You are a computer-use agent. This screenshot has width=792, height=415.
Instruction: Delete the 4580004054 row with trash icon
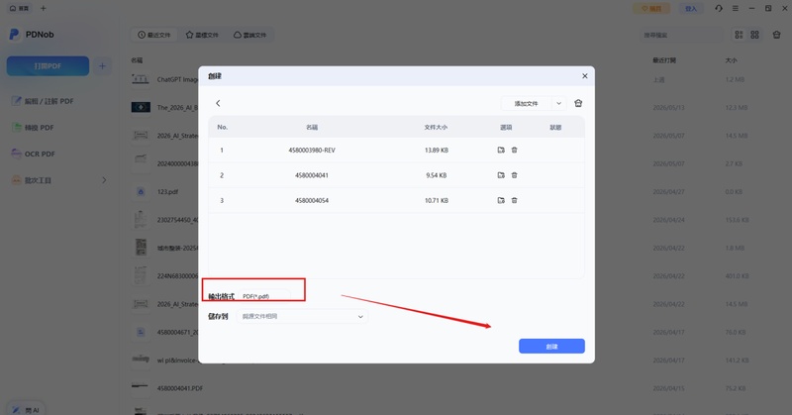(x=514, y=201)
